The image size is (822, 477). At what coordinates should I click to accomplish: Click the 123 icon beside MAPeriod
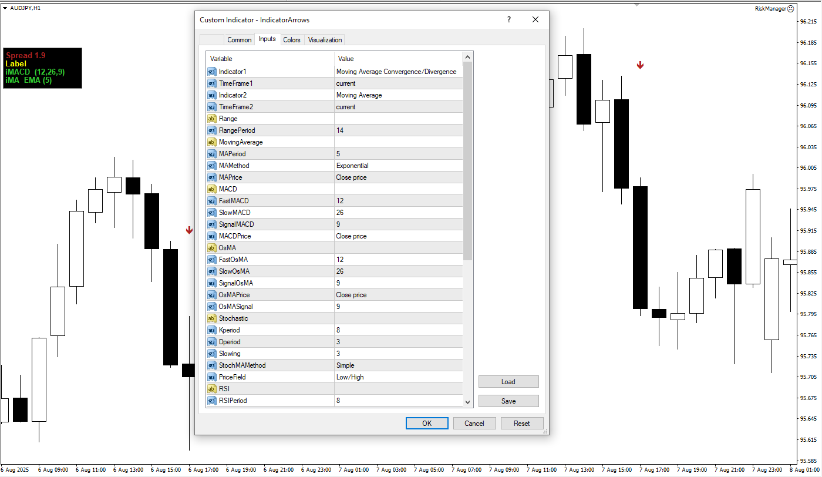point(211,153)
